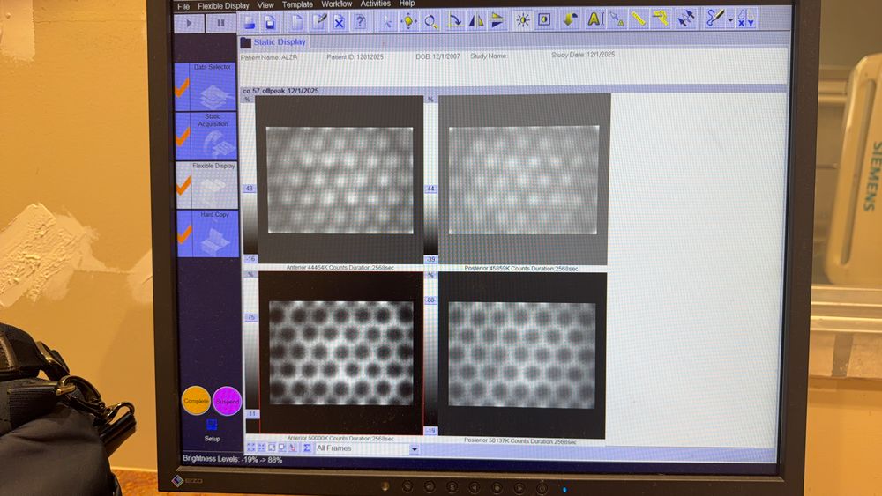Select the top-right Posterior 45859K image
This screenshot has height=496, width=882.
[524, 180]
